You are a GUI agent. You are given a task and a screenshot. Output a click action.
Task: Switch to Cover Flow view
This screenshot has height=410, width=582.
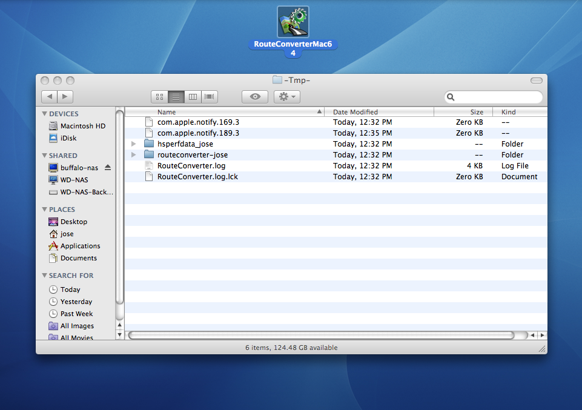pos(210,97)
